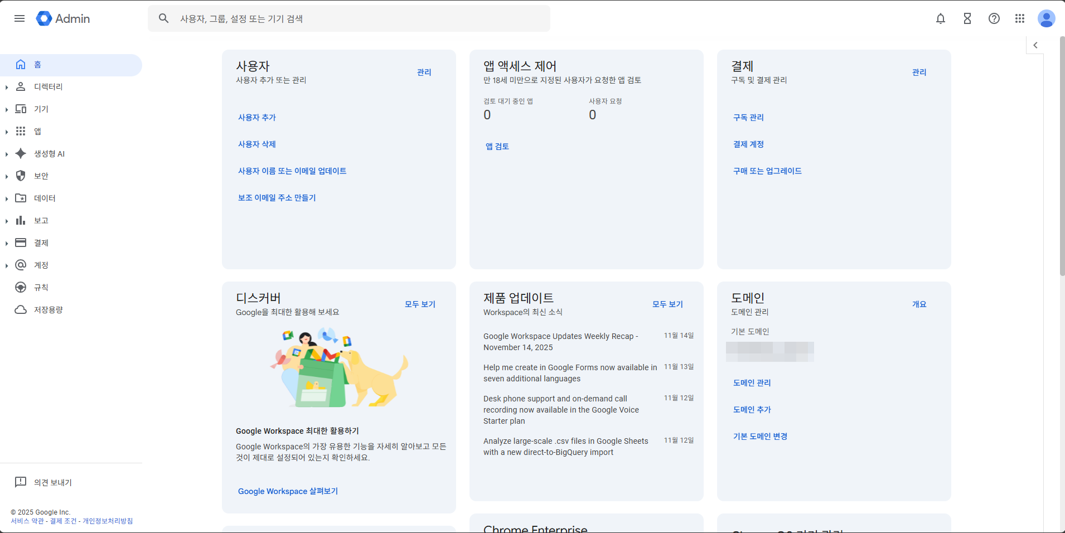
Task: Click the 디렉터리 person icon
Action: click(x=21, y=86)
